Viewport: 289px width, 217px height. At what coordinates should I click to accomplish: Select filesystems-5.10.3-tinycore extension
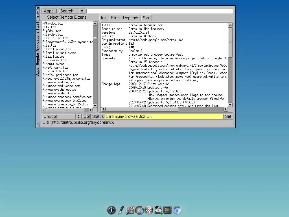(67, 42)
